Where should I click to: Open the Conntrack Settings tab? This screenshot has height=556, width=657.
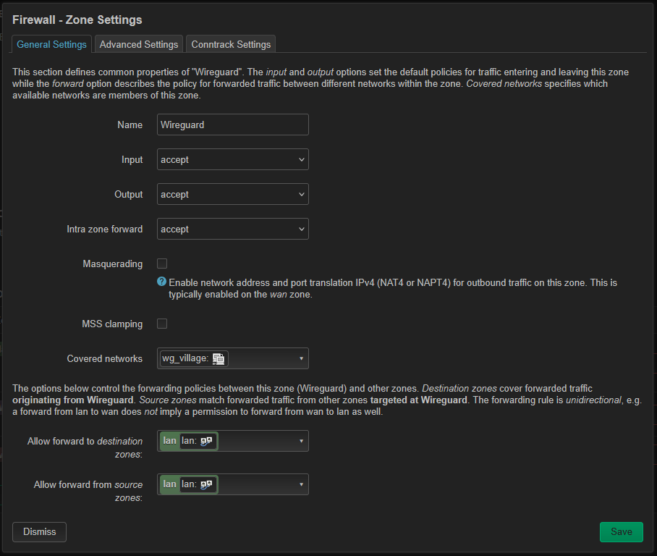pos(231,44)
